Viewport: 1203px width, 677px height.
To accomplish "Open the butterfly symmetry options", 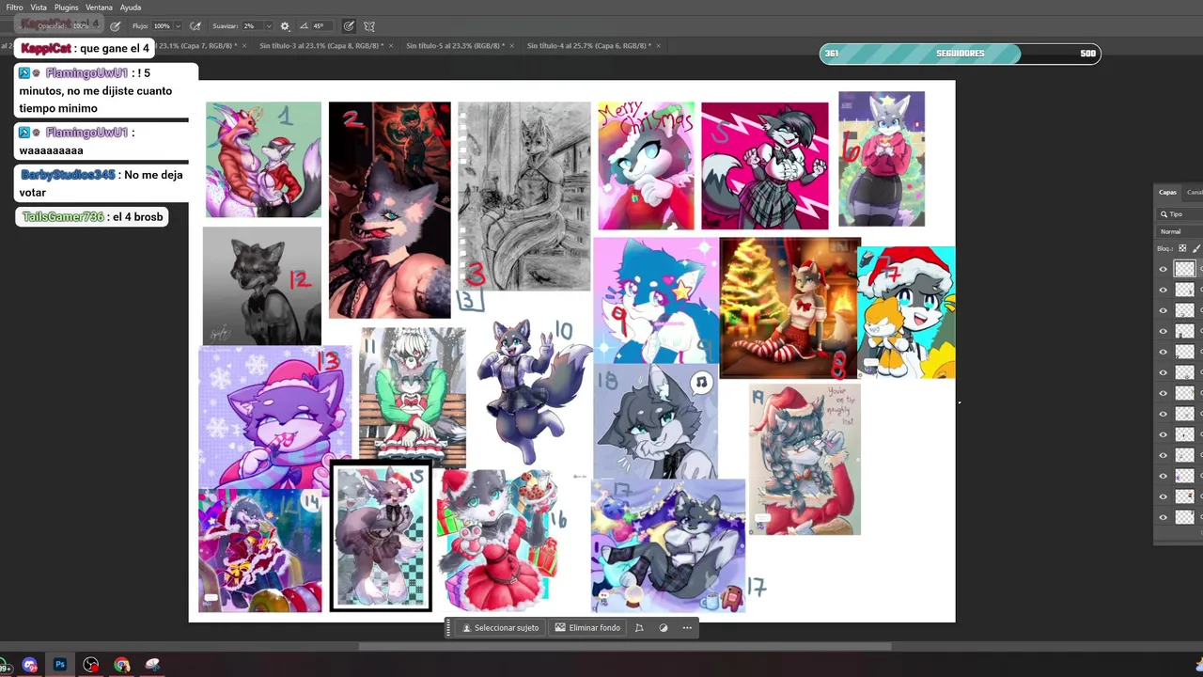I will (369, 26).
